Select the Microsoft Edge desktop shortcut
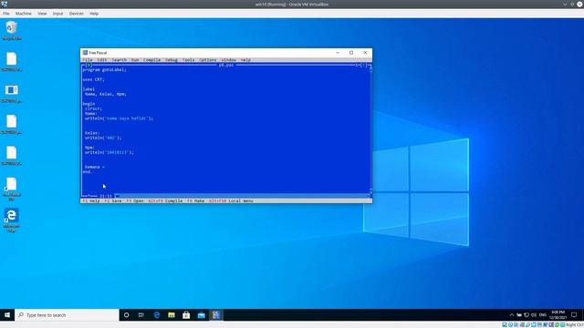Screen dimensions: 584x328 click(12, 220)
